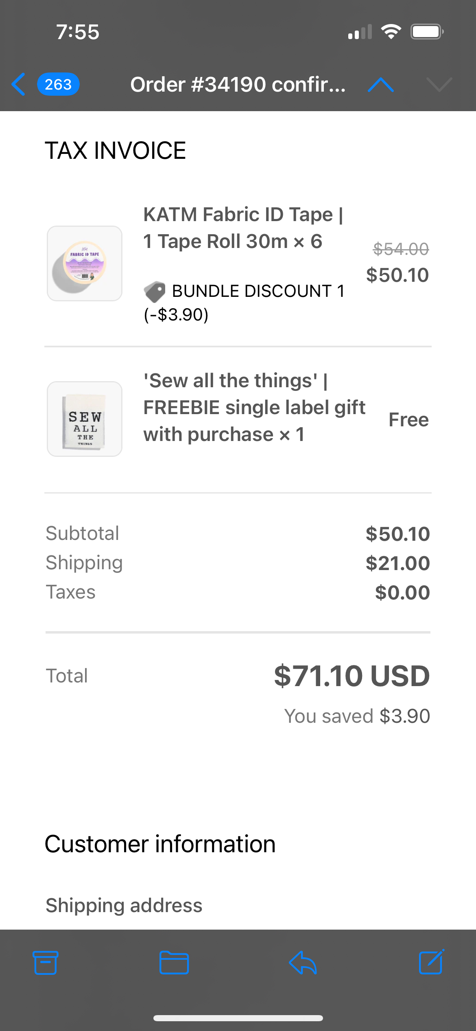
Task: Tap the KATM Fabric ID Tape product title
Action: pos(243,228)
